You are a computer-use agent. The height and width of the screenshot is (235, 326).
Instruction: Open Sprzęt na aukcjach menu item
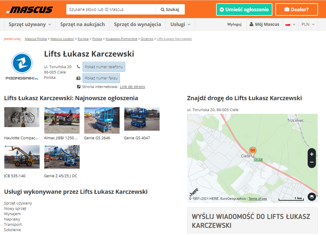[83, 24]
